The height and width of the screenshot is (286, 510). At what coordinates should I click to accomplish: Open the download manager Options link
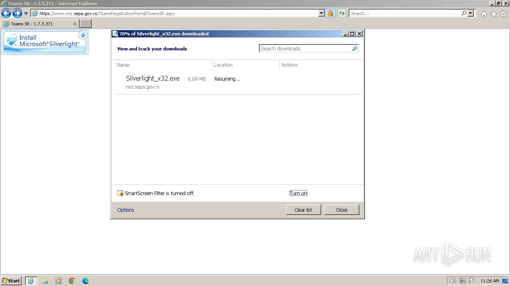tap(126, 210)
